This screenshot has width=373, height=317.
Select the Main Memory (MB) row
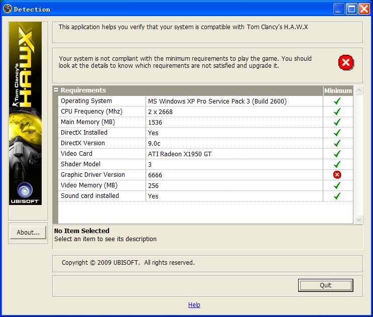click(x=205, y=122)
